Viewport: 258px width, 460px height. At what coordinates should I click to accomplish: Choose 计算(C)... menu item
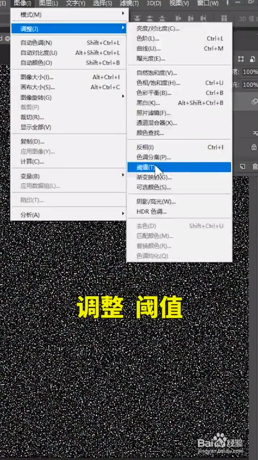click(x=68, y=162)
